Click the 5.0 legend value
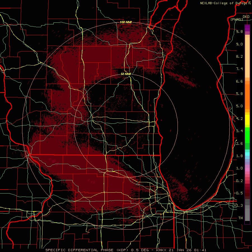This screenshot has height=252, width=252. [x=239, y=106]
